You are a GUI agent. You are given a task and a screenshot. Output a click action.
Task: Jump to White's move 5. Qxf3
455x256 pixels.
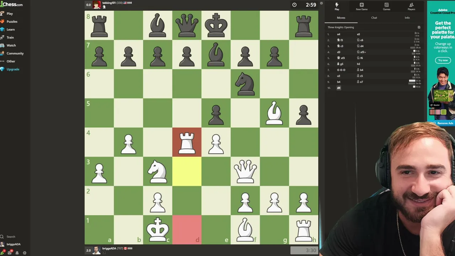coord(341,58)
